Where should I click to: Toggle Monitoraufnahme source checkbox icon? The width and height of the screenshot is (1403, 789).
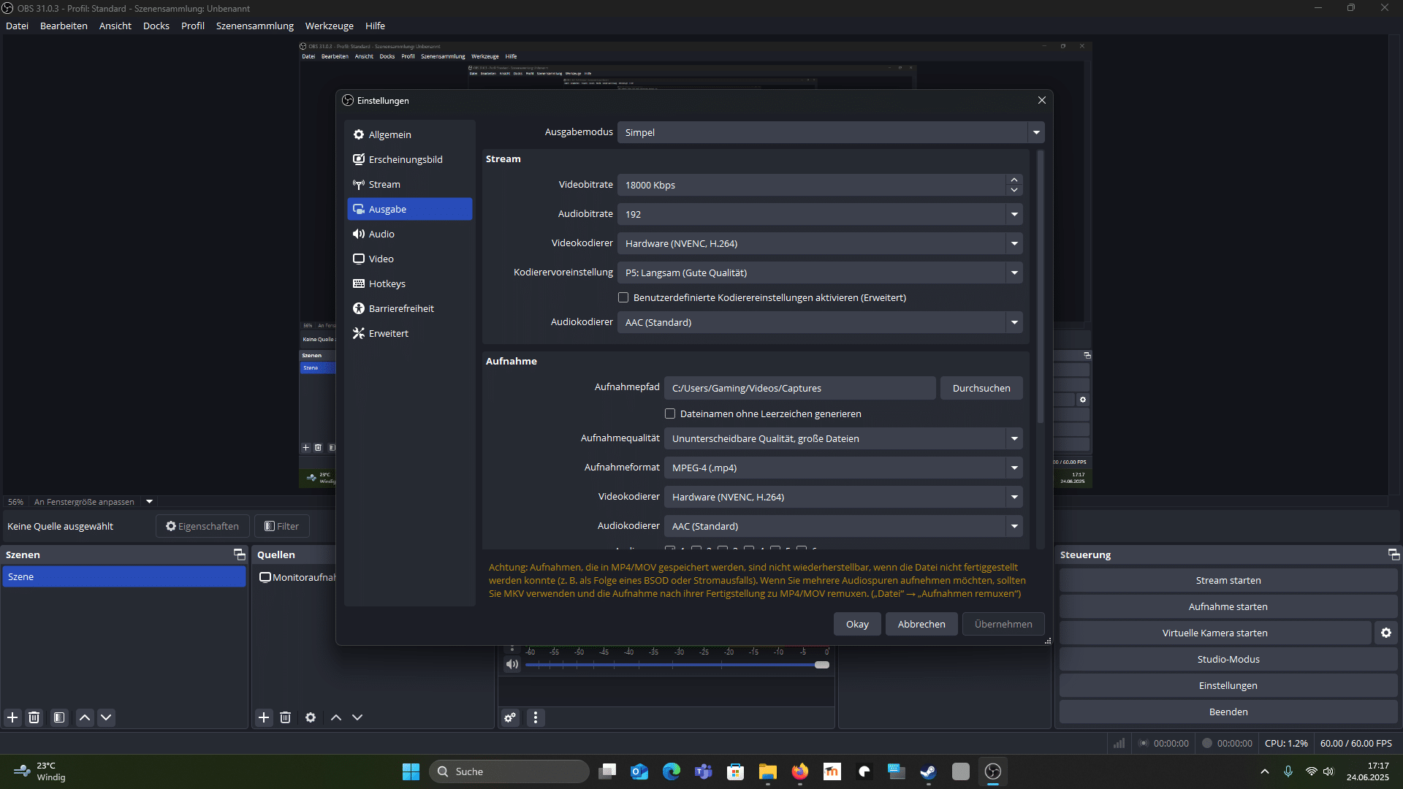(x=265, y=577)
